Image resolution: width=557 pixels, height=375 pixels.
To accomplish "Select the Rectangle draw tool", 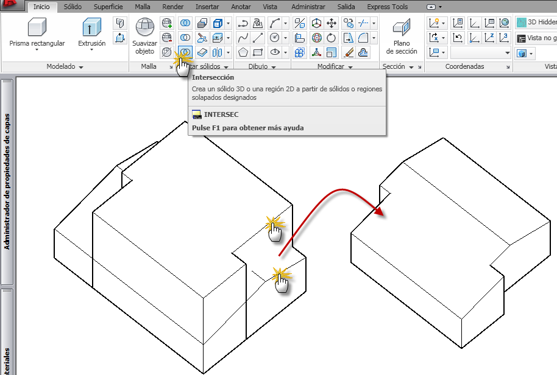I will tap(258, 52).
